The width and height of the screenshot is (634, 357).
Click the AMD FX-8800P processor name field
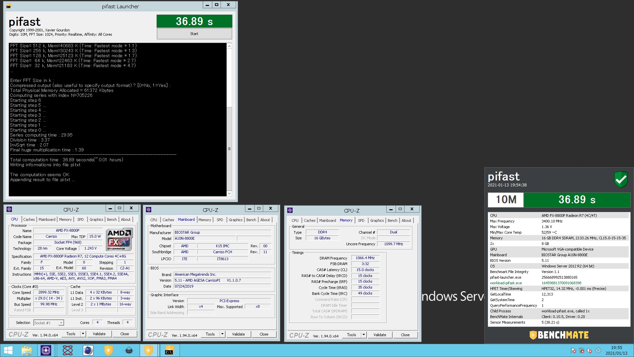click(x=67, y=230)
